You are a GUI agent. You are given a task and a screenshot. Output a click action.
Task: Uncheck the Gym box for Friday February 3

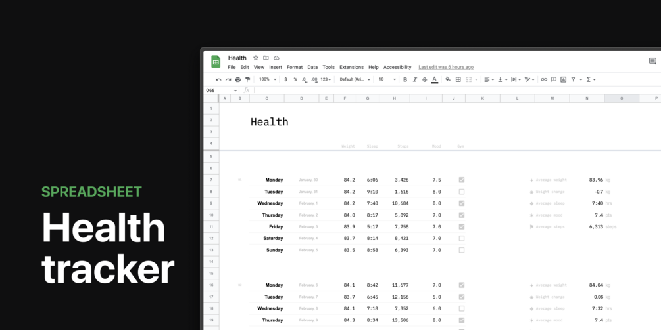point(462,226)
